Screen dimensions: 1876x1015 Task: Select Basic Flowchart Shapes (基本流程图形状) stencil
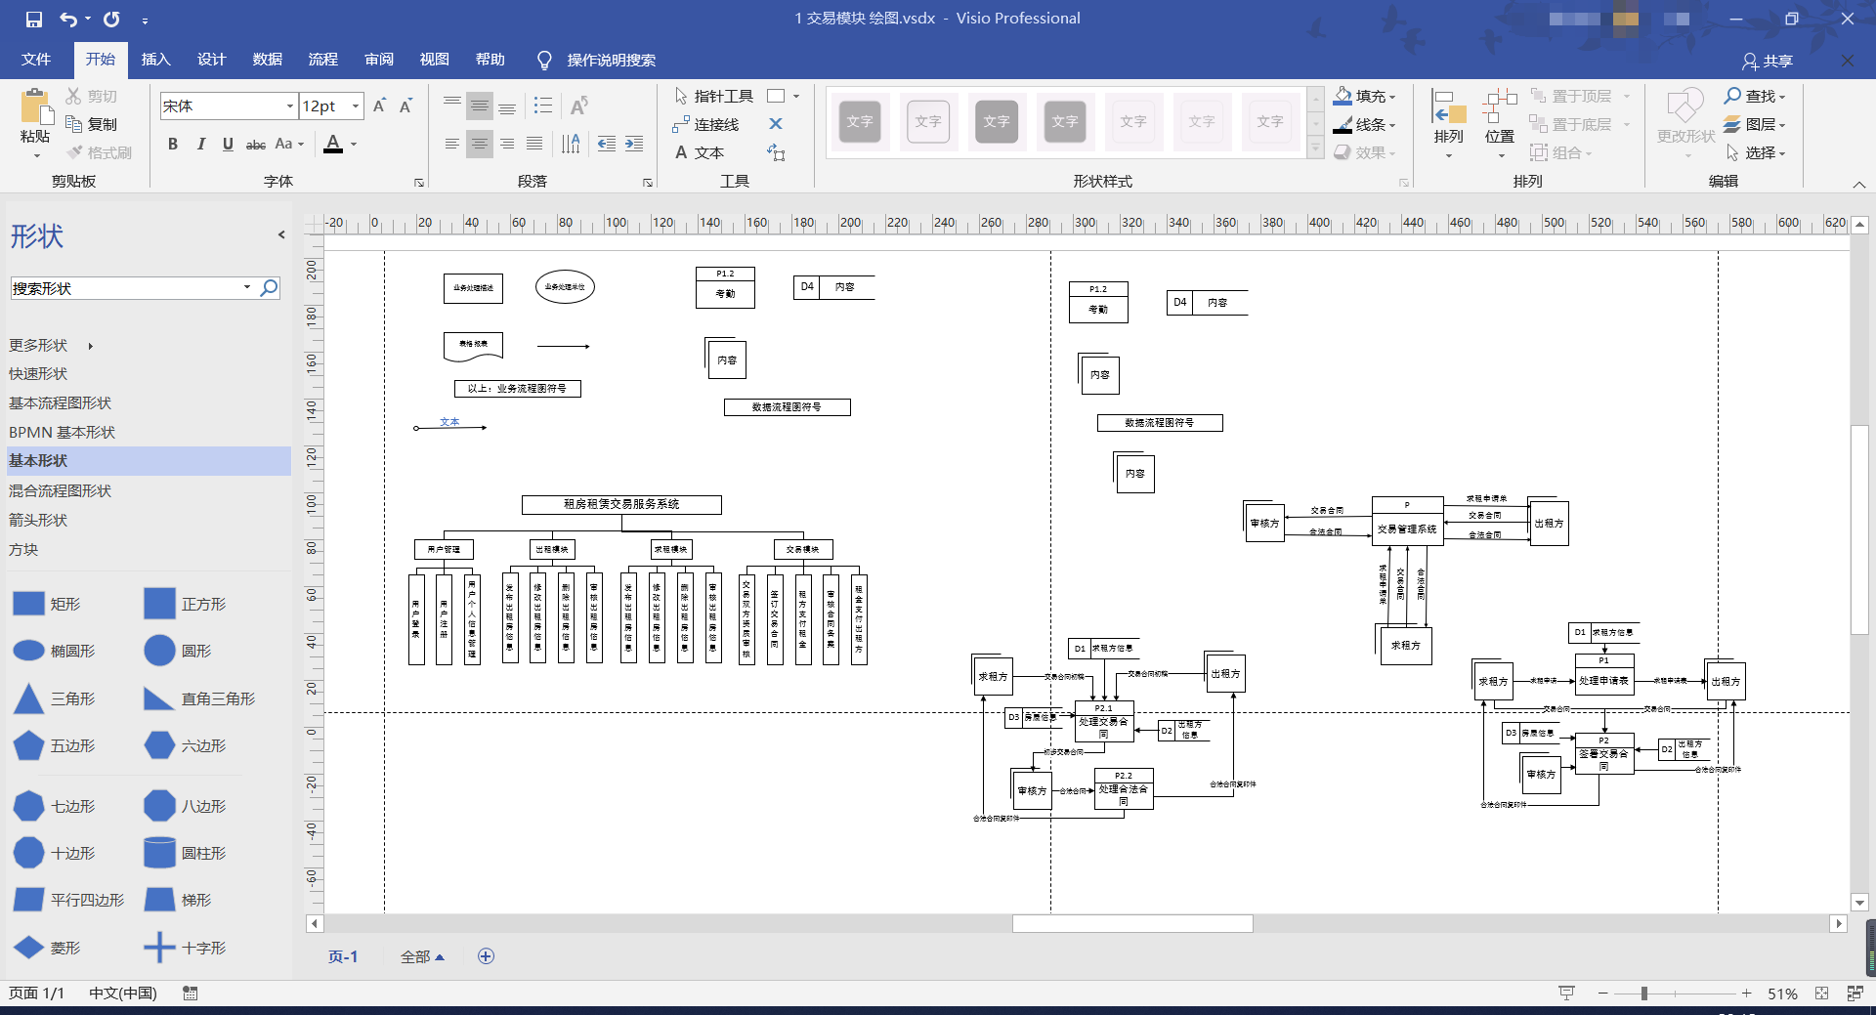[61, 403]
